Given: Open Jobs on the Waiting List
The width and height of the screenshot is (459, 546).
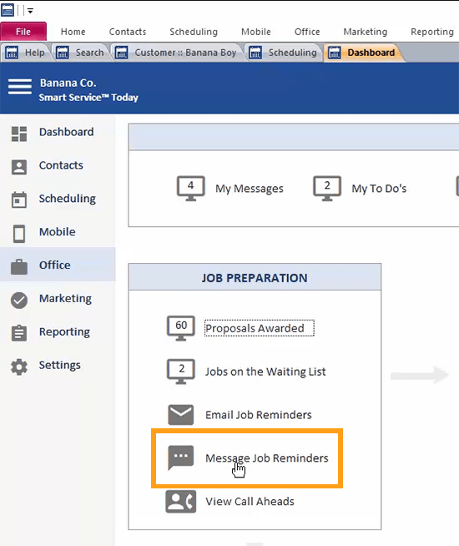Looking at the screenshot, I should 265,372.
